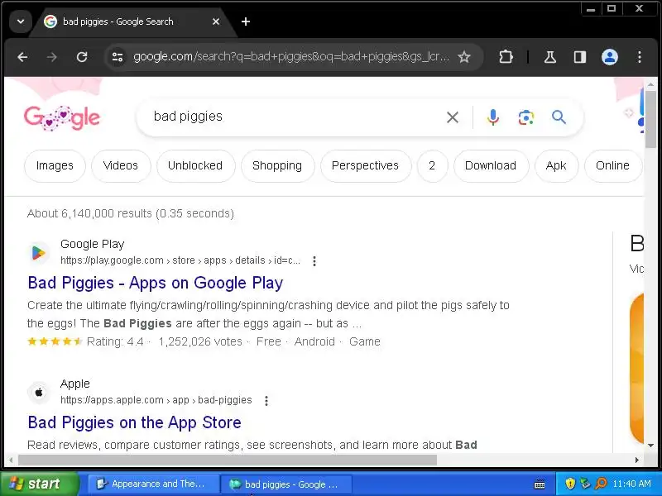Click the 11:40 AM system clock

pyautogui.click(x=632, y=484)
